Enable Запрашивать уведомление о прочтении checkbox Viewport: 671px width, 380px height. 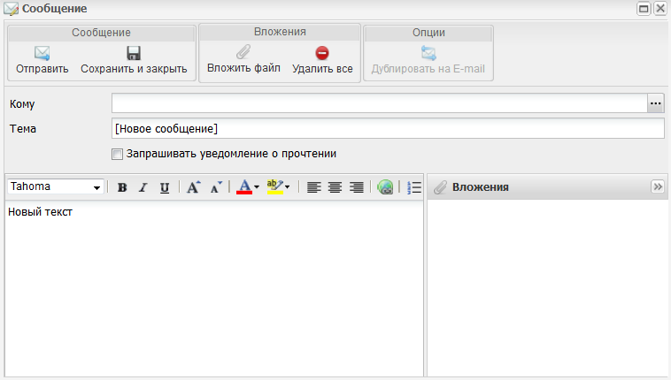(117, 154)
